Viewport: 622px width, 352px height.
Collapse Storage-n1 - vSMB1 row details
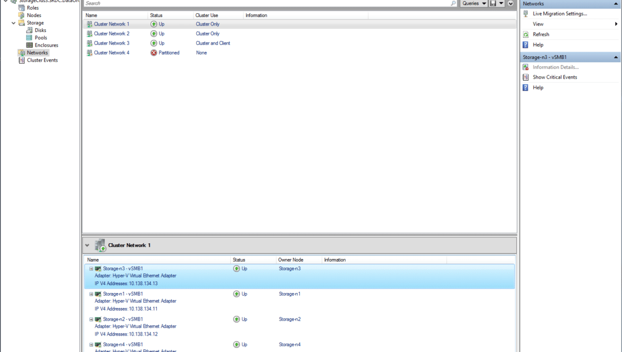coord(91,294)
